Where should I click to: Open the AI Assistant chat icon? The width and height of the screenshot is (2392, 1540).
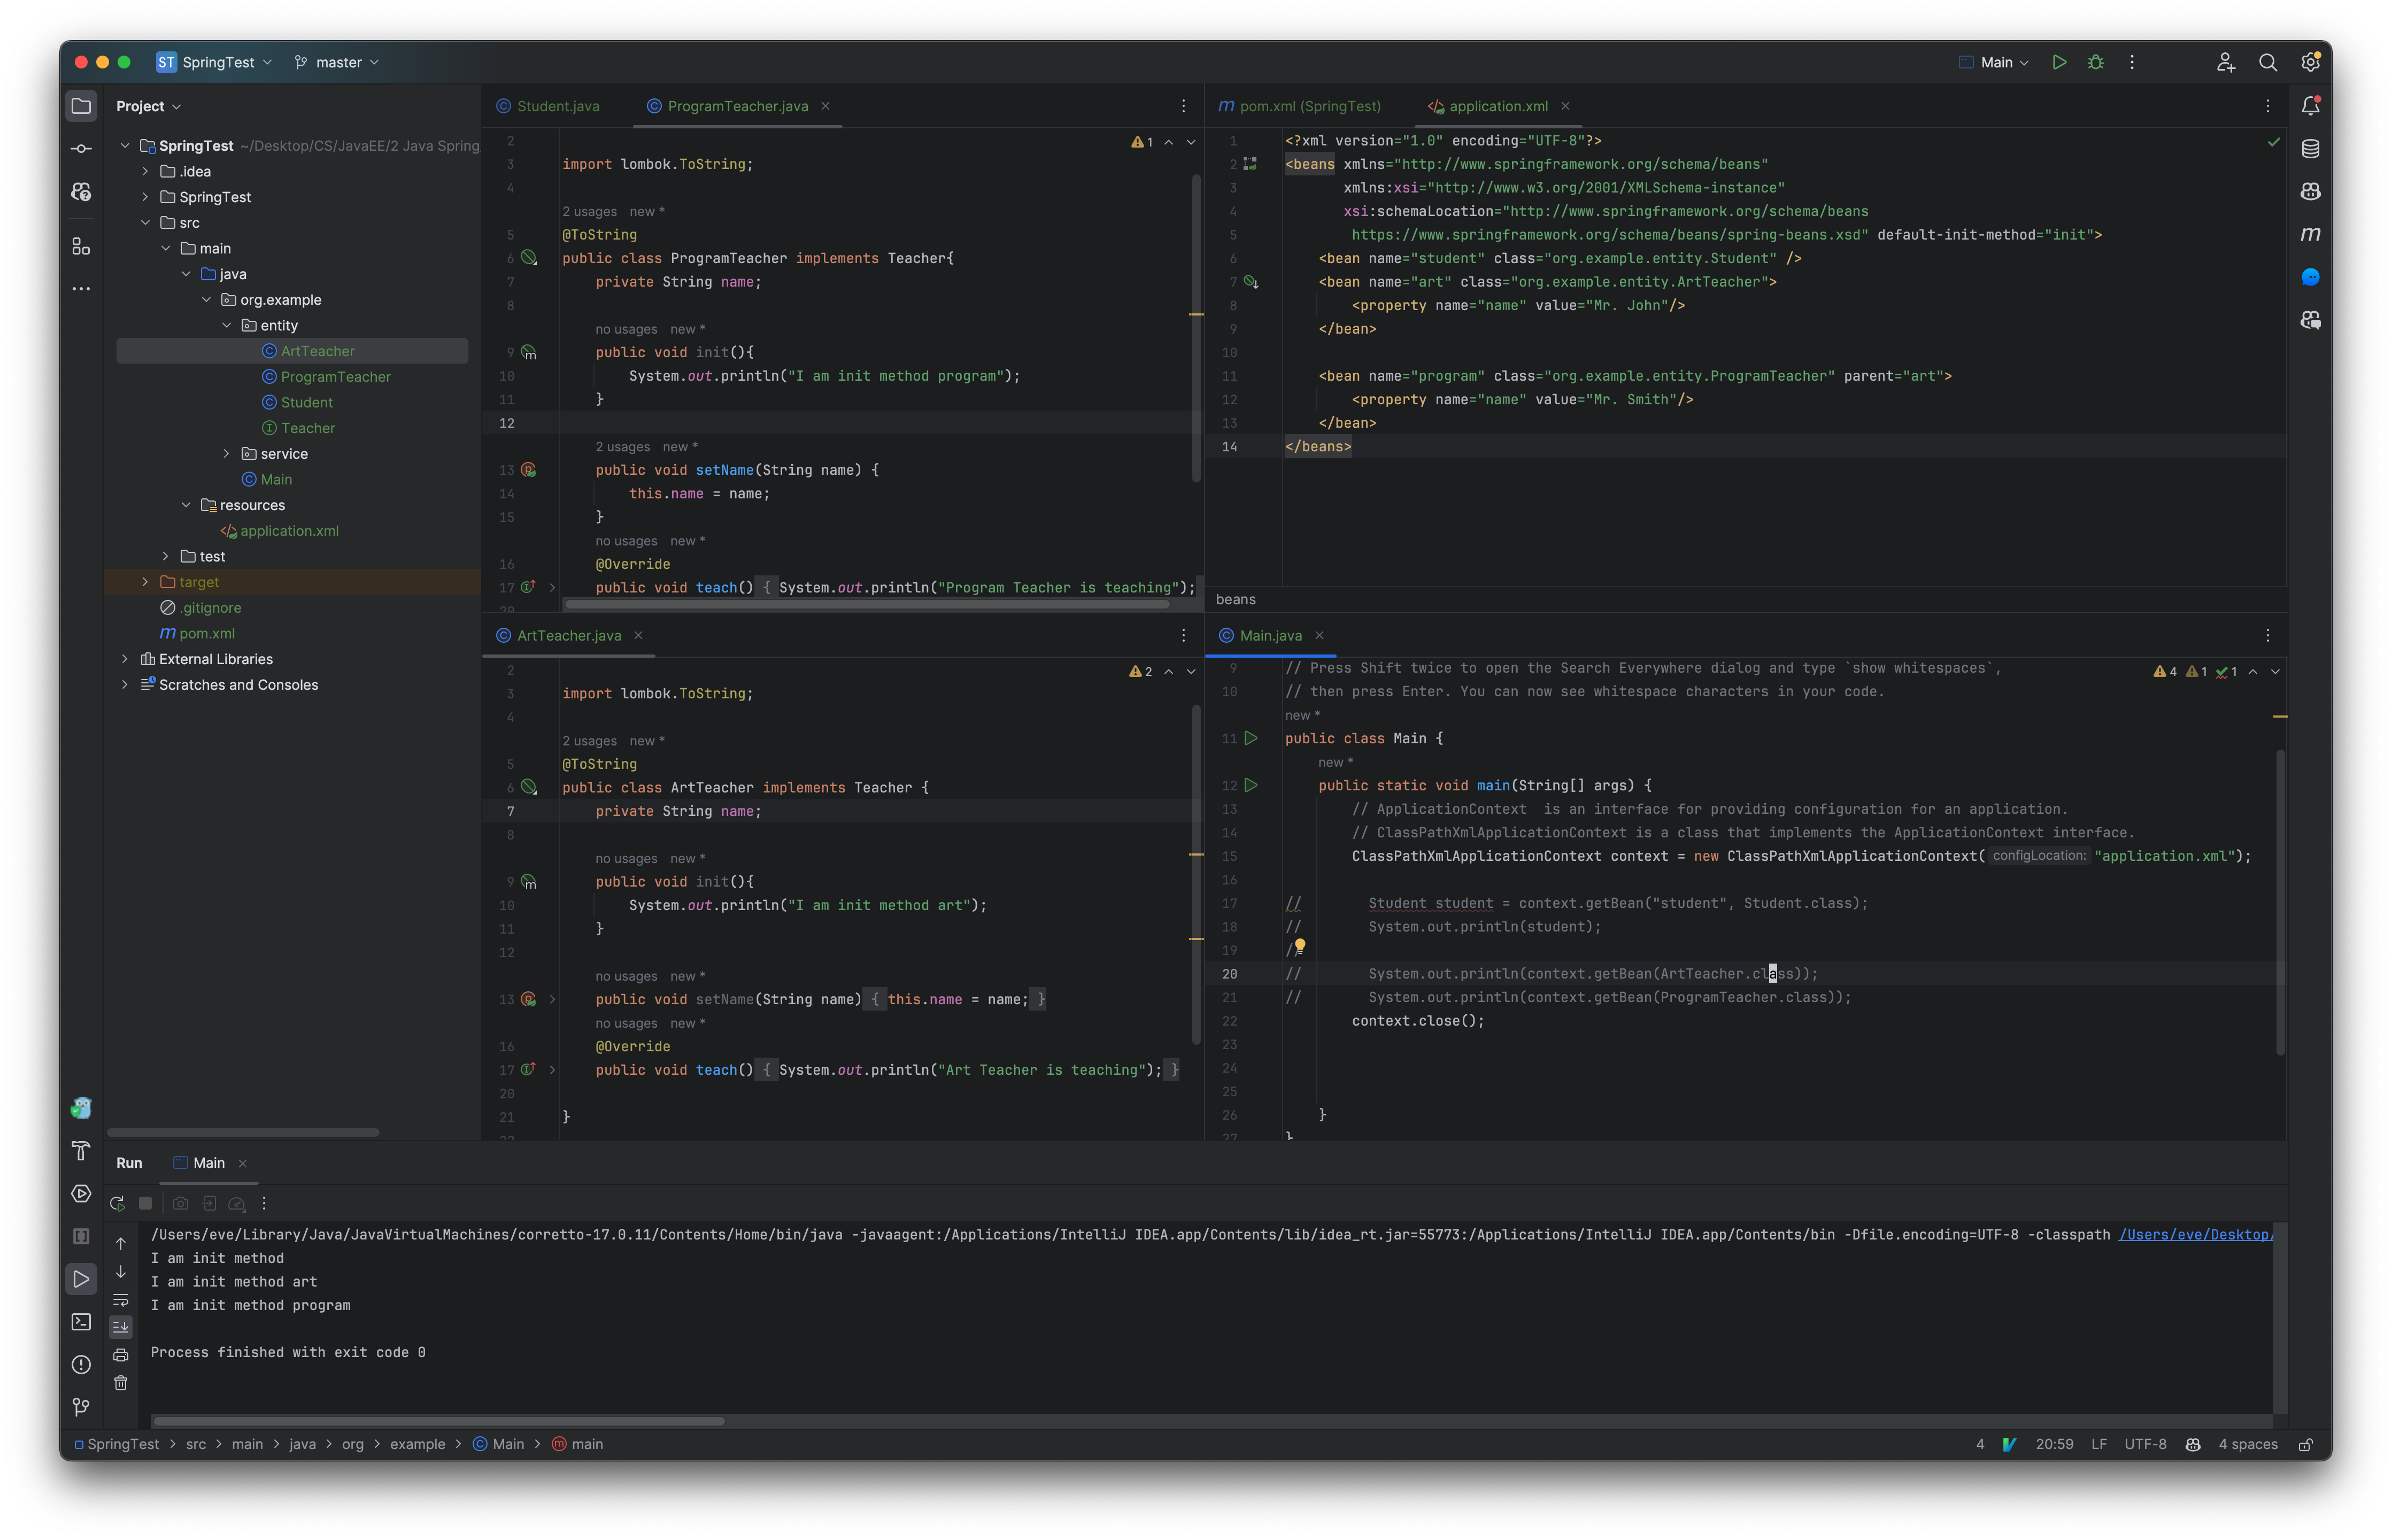pyautogui.click(x=2310, y=277)
